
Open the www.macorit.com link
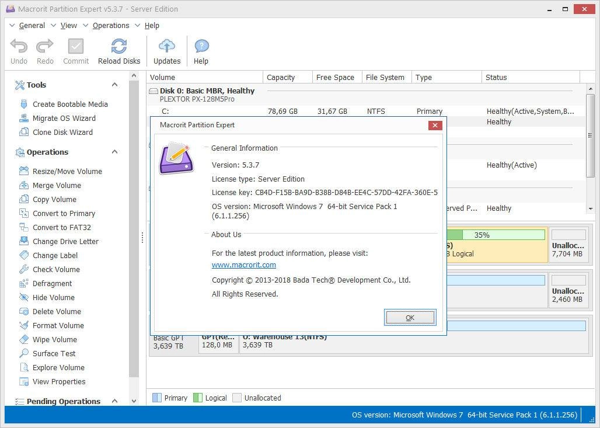[x=244, y=265]
